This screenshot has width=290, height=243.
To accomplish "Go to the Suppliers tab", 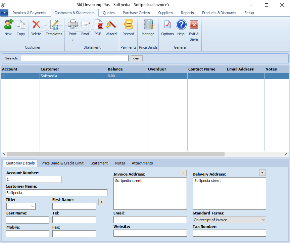I will pyautogui.click(x=165, y=13).
